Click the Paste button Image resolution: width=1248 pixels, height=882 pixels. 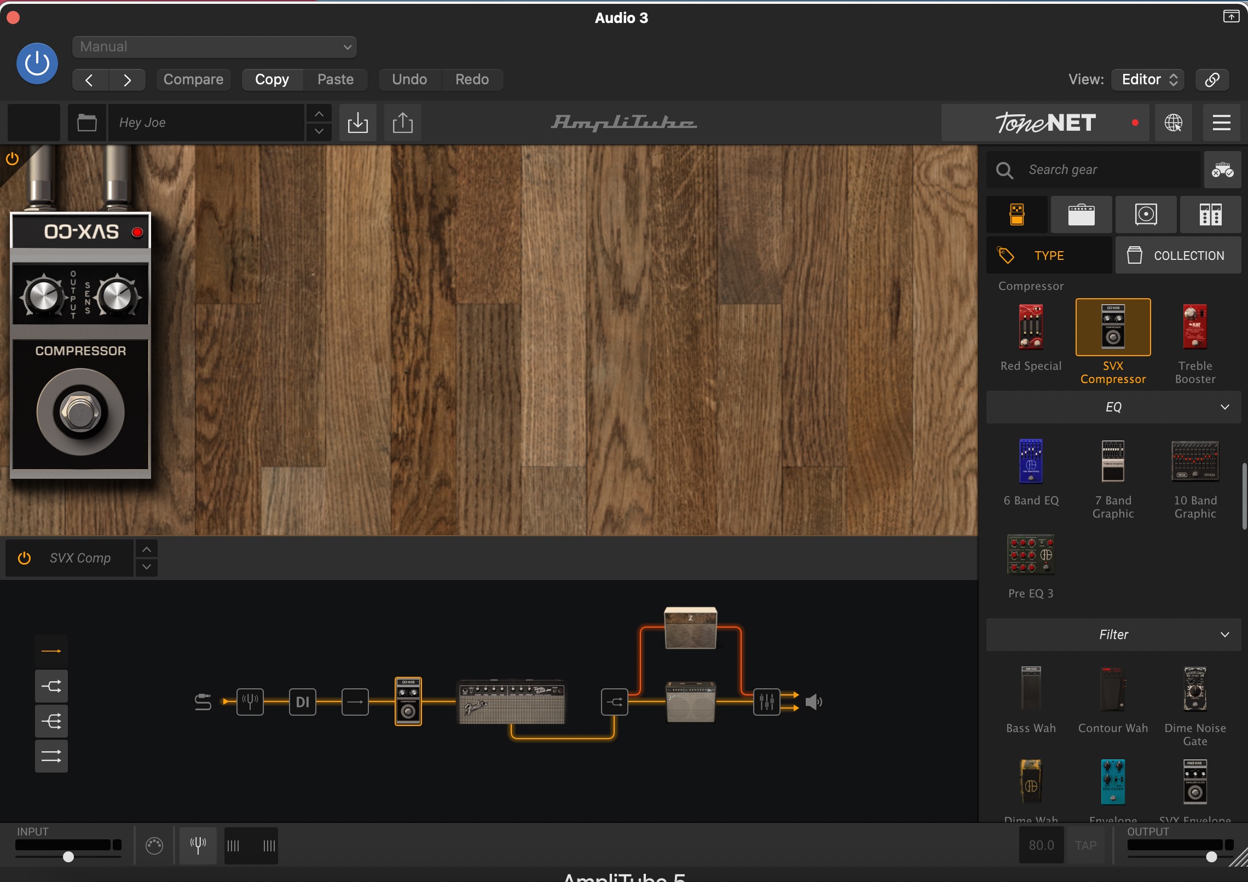336,80
